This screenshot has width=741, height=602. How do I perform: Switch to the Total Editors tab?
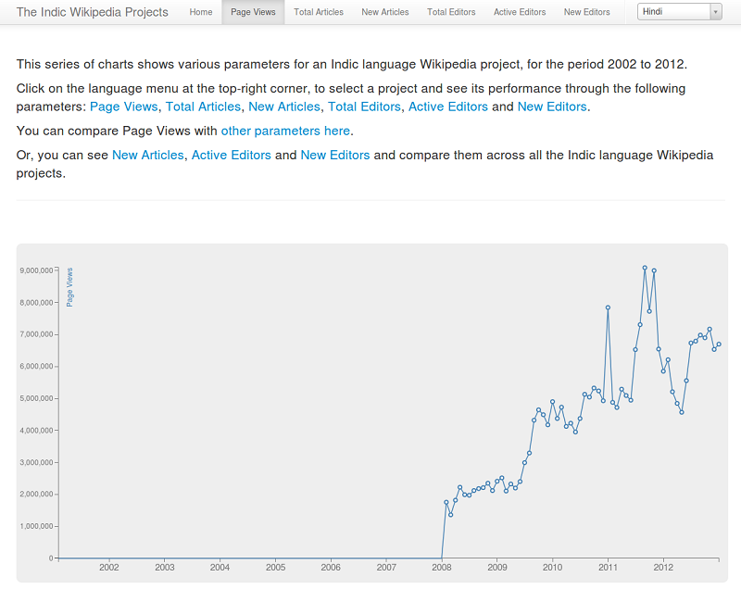click(x=451, y=12)
